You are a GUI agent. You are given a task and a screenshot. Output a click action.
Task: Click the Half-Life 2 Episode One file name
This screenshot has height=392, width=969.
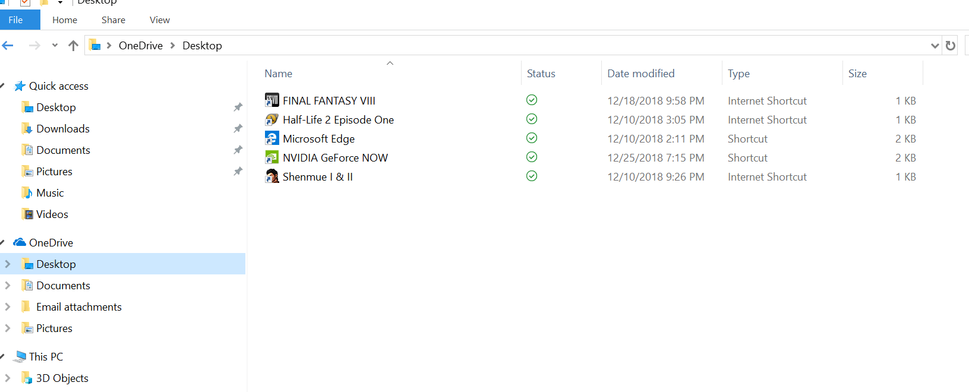click(x=338, y=120)
